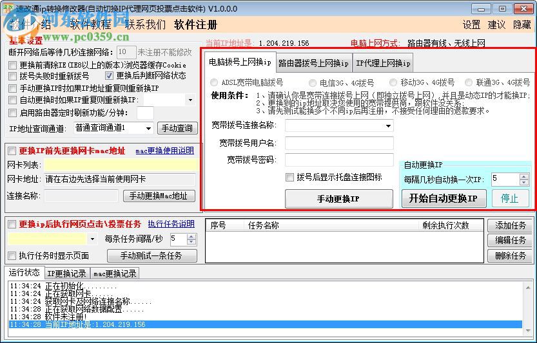The width and height of the screenshot is (537, 343).
Task: Click the router refresh minutes input box
Action: pyautogui.click(x=145, y=113)
